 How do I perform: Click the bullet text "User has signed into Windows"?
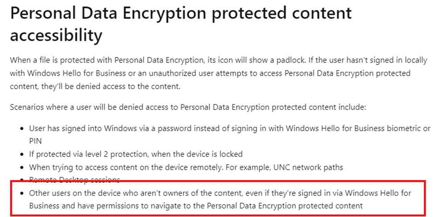[83, 129]
